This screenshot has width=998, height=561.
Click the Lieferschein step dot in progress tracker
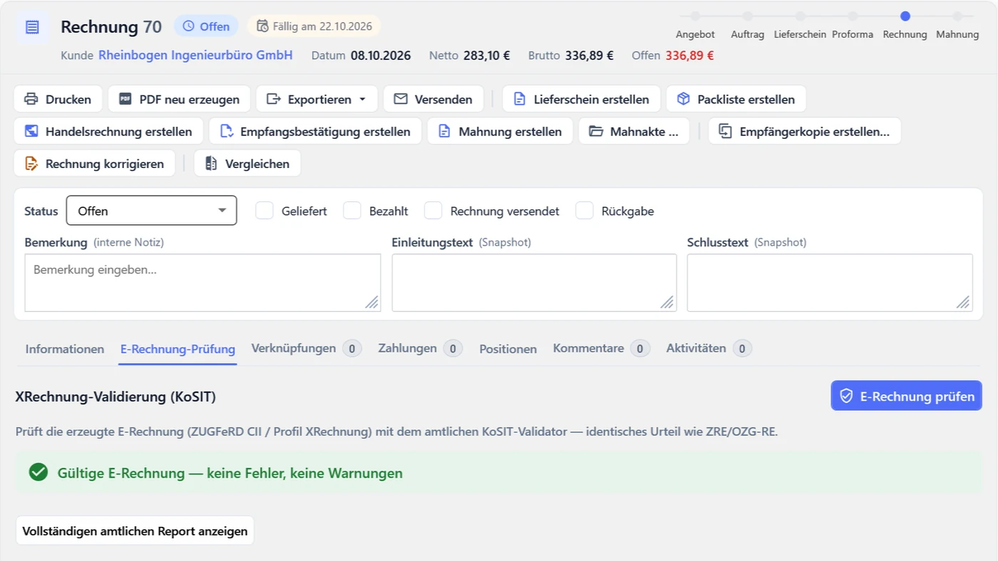coord(800,16)
